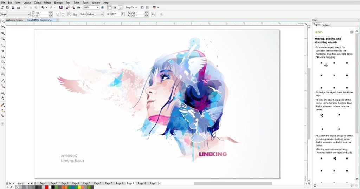360x189 pixels.
Task: Undo the last action
Action: pyautogui.click(x=43, y=8)
